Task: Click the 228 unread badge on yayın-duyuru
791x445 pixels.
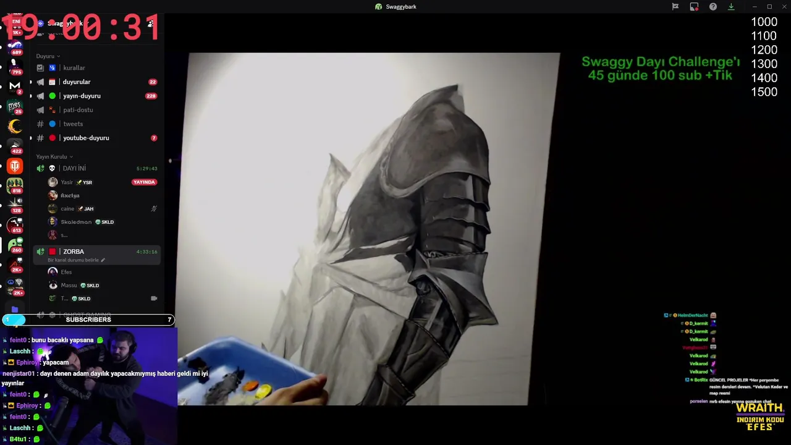Action: [151, 96]
